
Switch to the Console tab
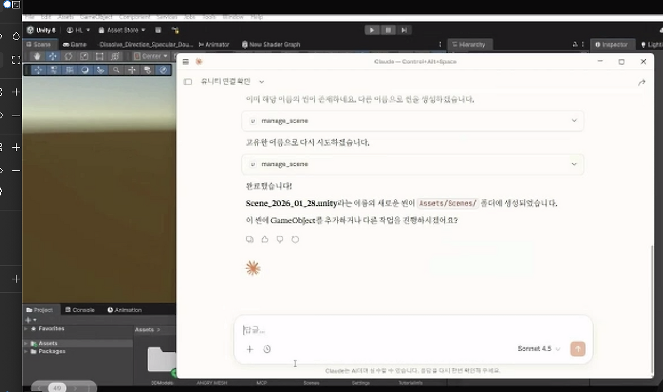[x=80, y=310]
